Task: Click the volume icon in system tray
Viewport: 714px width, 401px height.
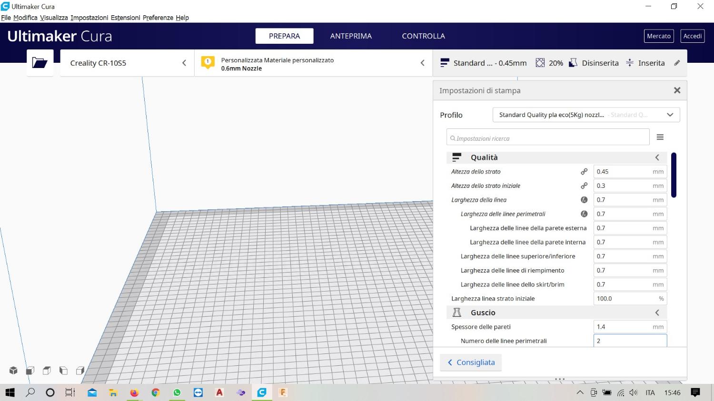Action: (633, 392)
